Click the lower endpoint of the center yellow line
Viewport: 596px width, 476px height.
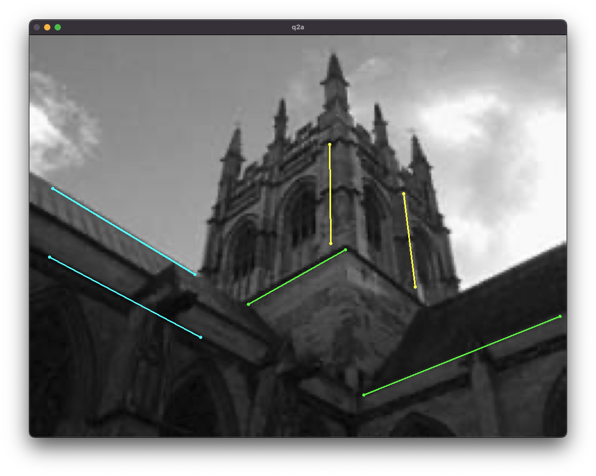tap(331, 244)
